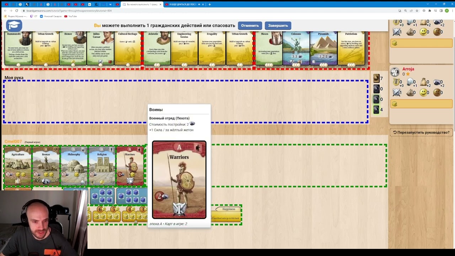Select the Cultural Heritage action card
This screenshot has height=256, width=455.
tap(128, 48)
